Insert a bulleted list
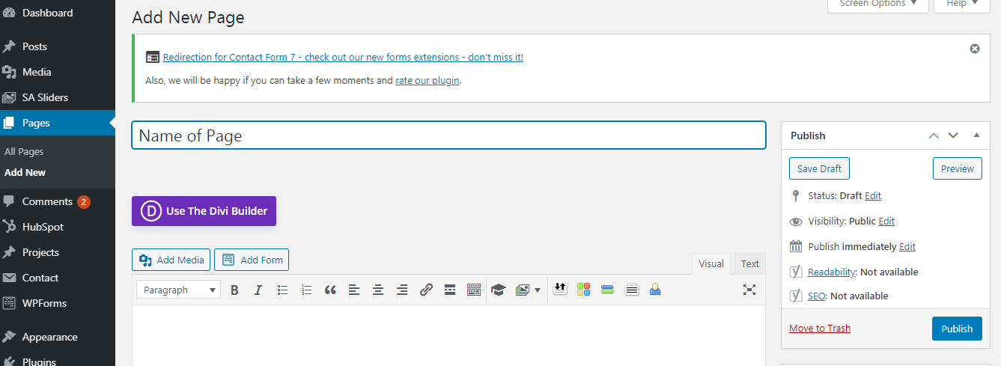This screenshot has width=1001, height=366. click(282, 290)
